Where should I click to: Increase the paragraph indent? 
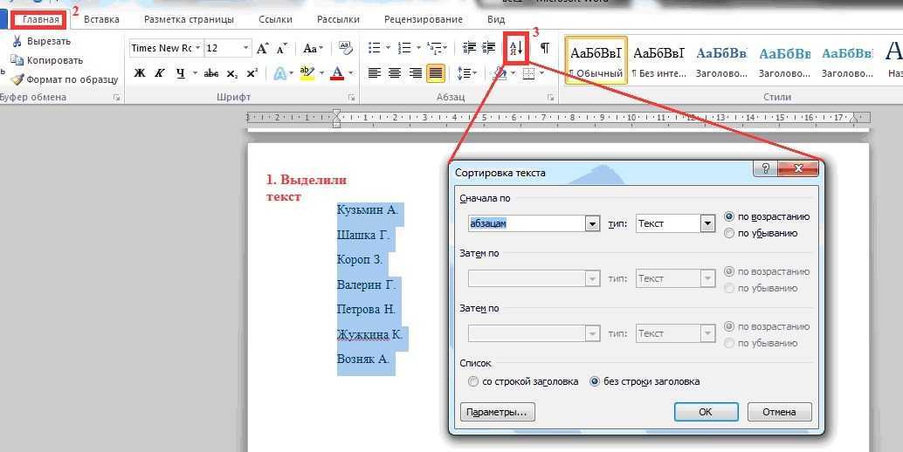pos(489,48)
